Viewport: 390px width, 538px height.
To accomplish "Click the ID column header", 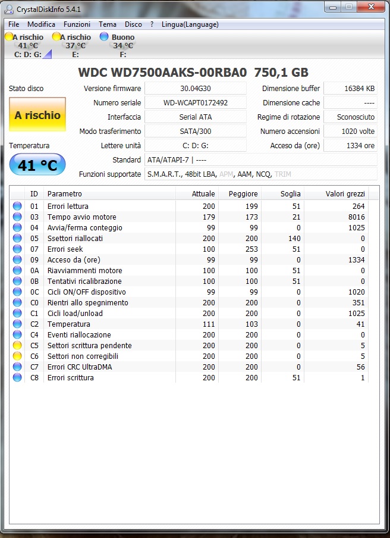I will [x=34, y=194].
